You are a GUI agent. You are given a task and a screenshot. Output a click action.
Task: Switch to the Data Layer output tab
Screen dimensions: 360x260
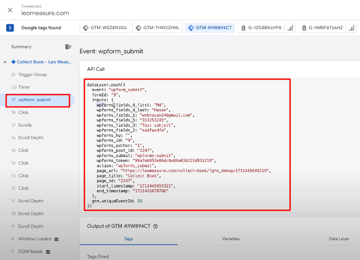click(339, 239)
